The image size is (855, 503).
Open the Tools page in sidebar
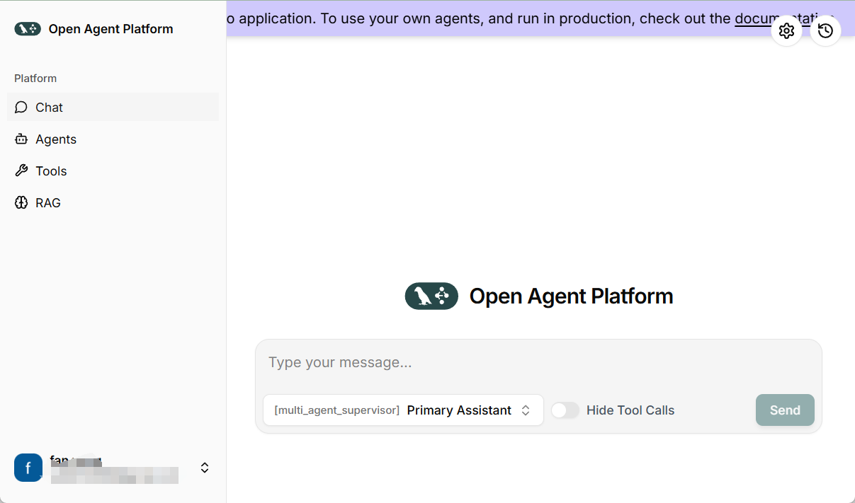[113, 171]
